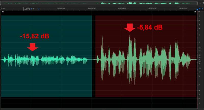Click the HUD gain adjustment knob
Image resolution: width=204 pixels, height=110 pixels.
coord(29,9)
